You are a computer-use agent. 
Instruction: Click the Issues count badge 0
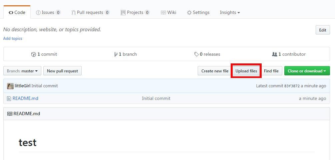click(58, 13)
